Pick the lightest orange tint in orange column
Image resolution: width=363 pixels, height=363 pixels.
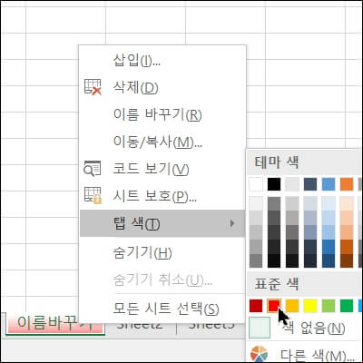click(347, 203)
